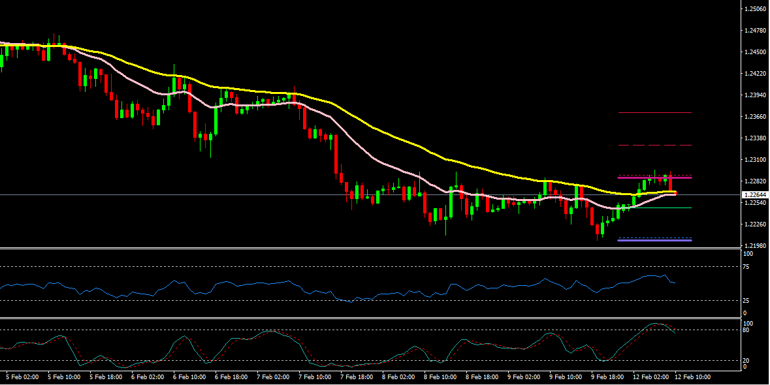Click the 8 Feb 18:00 time label
This screenshot has width=770, height=385.
point(482,377)
